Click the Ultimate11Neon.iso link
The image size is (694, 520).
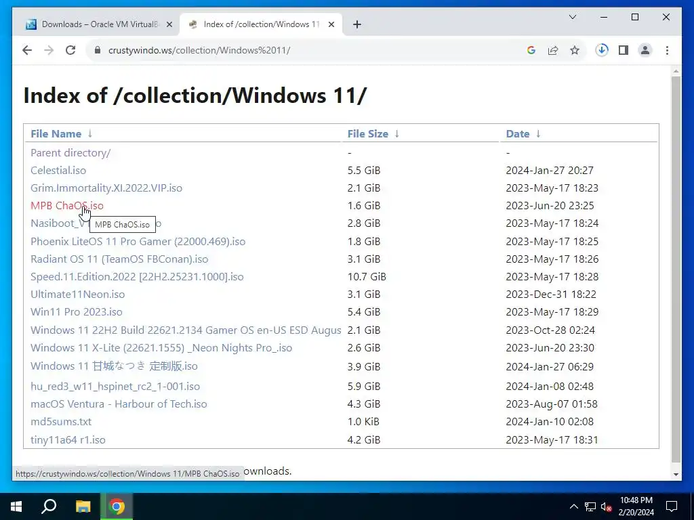pyautogui.click(x=77, y=295)
